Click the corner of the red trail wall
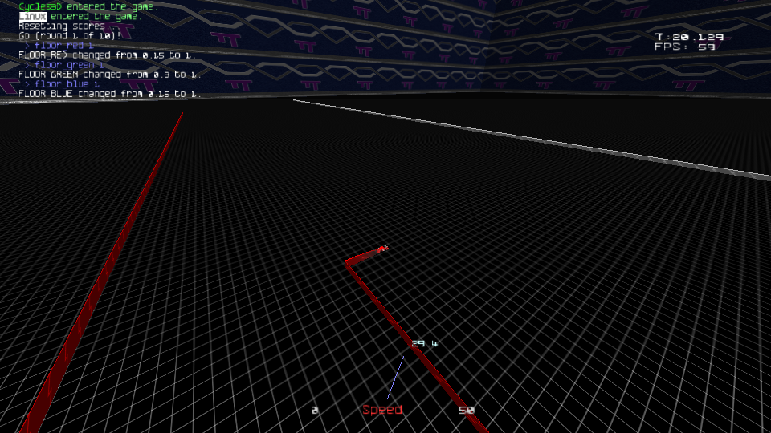 point(347,261)
